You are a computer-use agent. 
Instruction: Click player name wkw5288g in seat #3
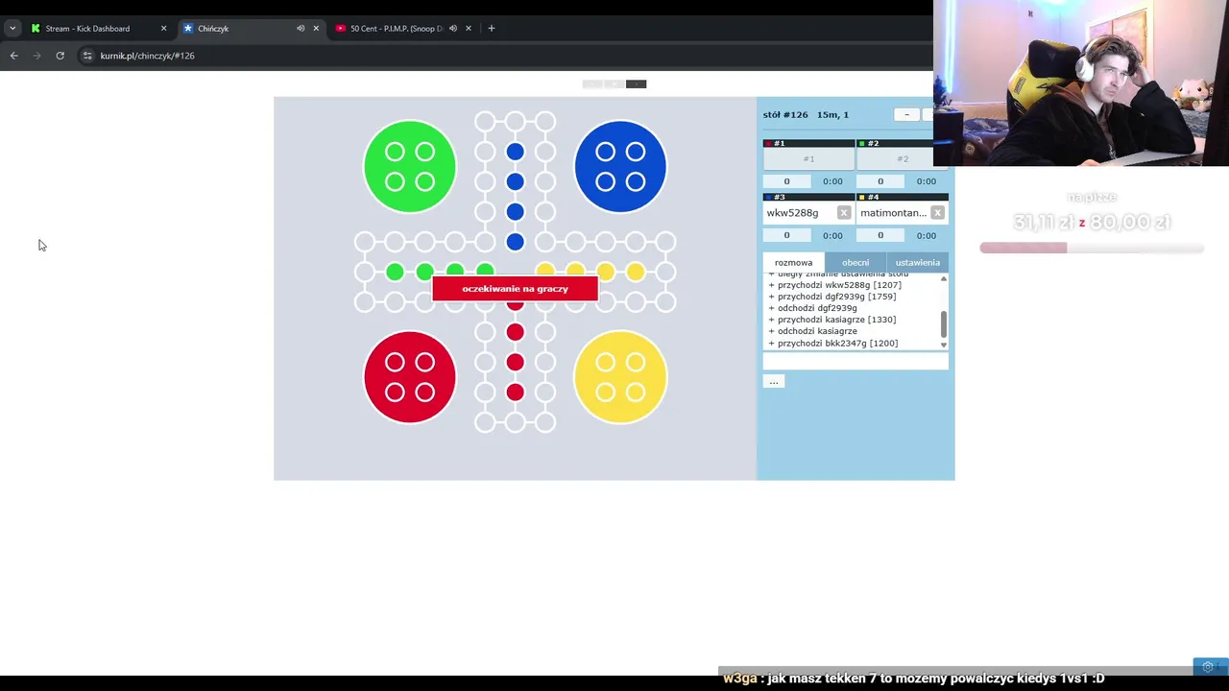(793, 213)
